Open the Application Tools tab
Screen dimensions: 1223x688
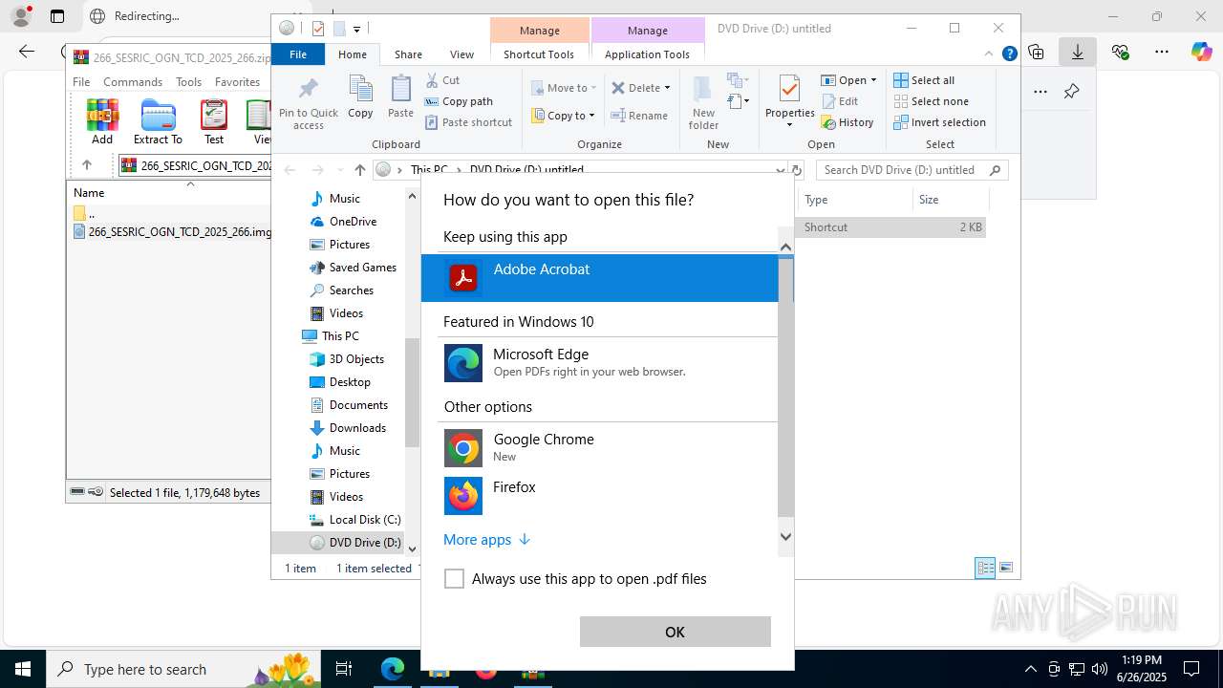point(647,54)
